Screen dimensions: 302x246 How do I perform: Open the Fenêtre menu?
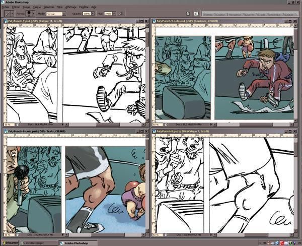(84, 7)
